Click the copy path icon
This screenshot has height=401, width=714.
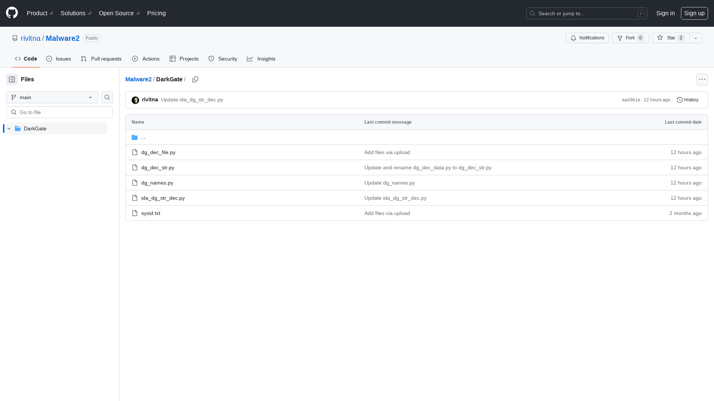(x=195, y=79)
